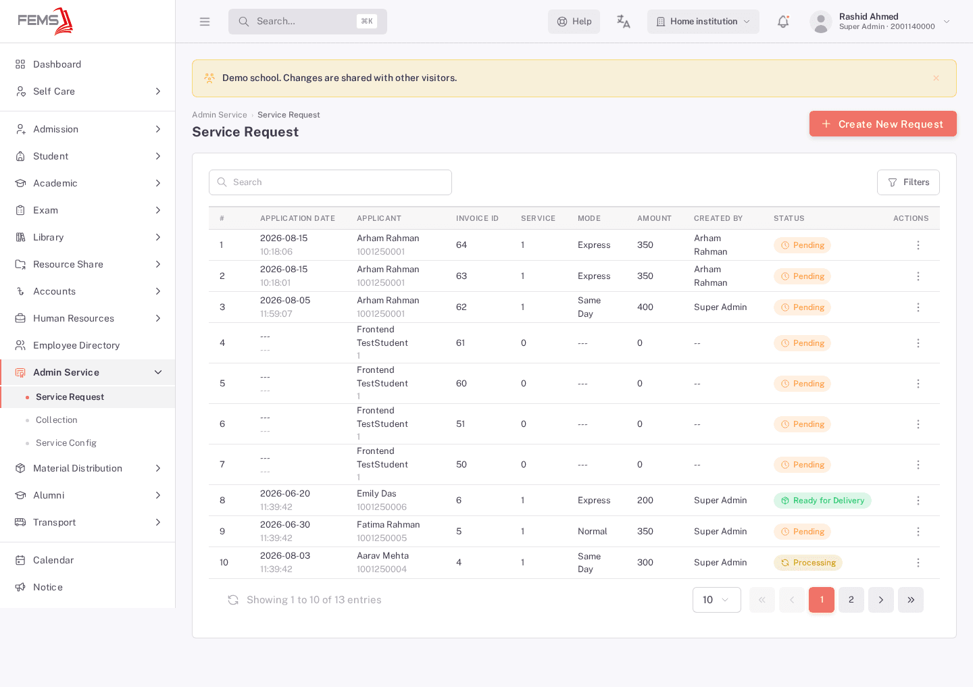The width and height of the screenshot is (973, 687).
Task: Click the FEMS logo
Action: pyautogui.click(x=45, y=21)
